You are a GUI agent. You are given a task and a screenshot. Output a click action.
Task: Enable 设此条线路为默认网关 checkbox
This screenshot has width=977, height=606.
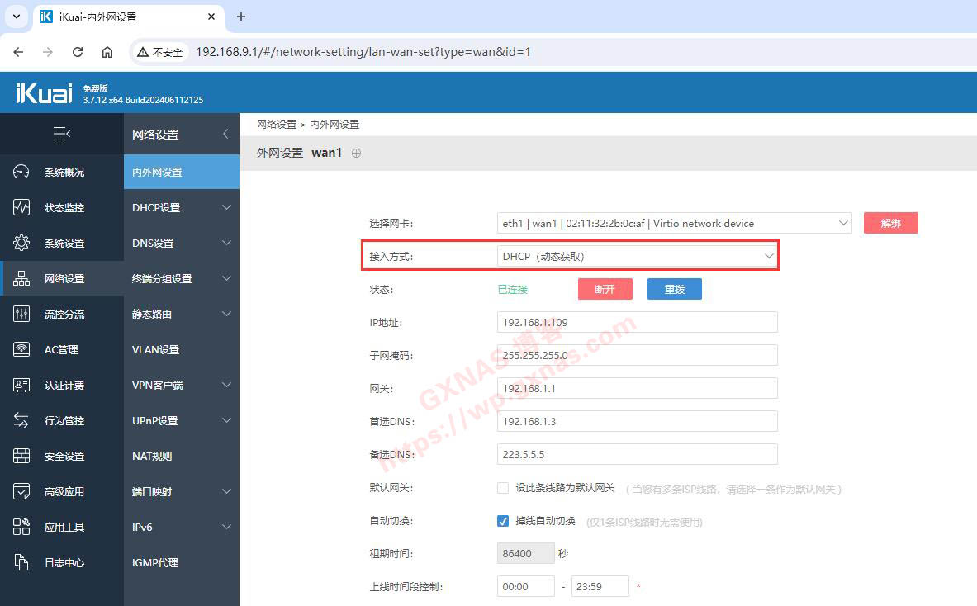tap(503, 488)
